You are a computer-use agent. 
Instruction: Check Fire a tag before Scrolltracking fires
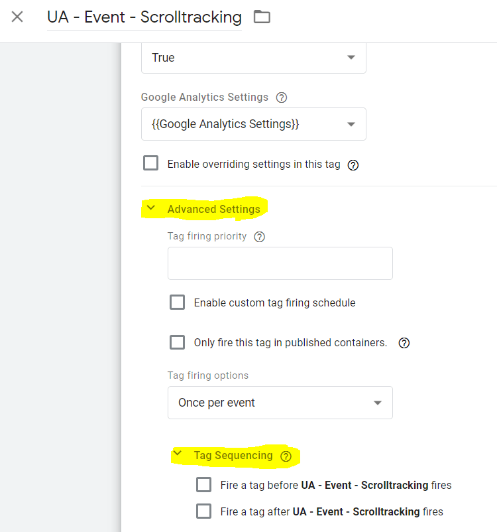[x=203, y=485]
